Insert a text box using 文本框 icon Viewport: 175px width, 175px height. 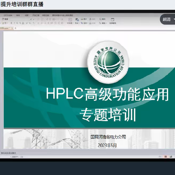(70, 20)
